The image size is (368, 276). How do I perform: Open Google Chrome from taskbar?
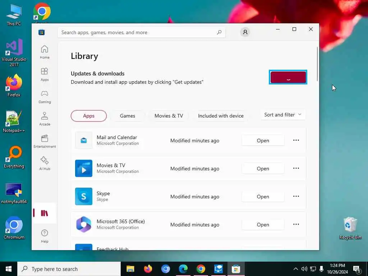[201, 269]
